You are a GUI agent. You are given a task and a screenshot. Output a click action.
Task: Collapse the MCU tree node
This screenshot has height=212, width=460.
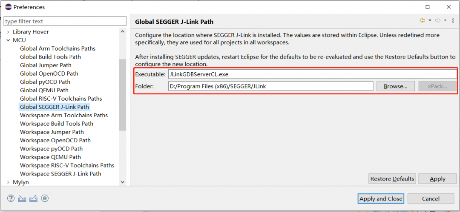8,40
